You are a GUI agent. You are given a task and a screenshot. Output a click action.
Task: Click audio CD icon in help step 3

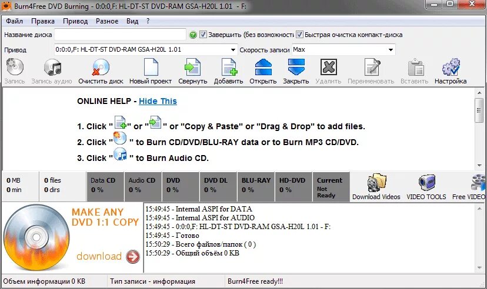click(120, 154)
